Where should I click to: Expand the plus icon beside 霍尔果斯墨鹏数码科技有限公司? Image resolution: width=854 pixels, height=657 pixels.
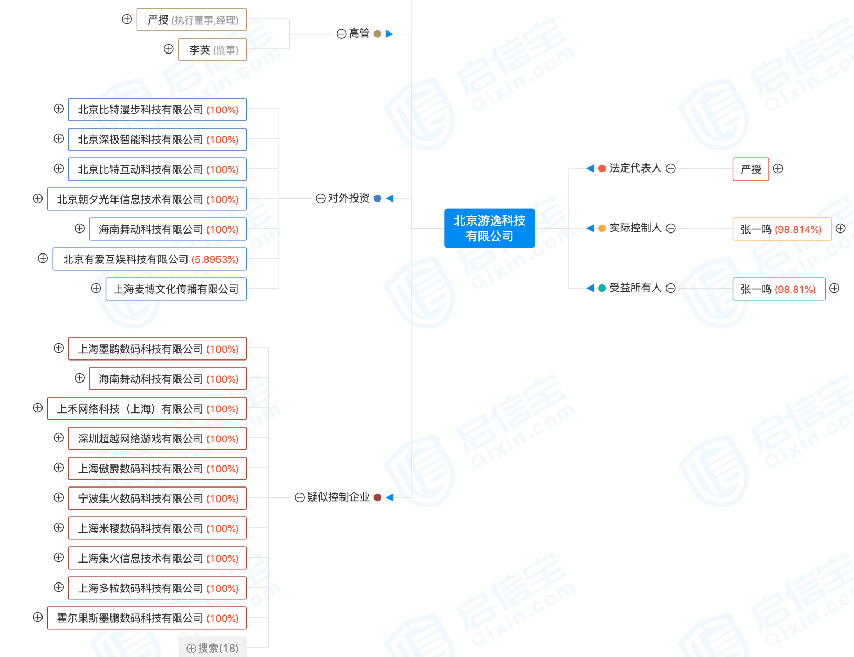[37, 618]
